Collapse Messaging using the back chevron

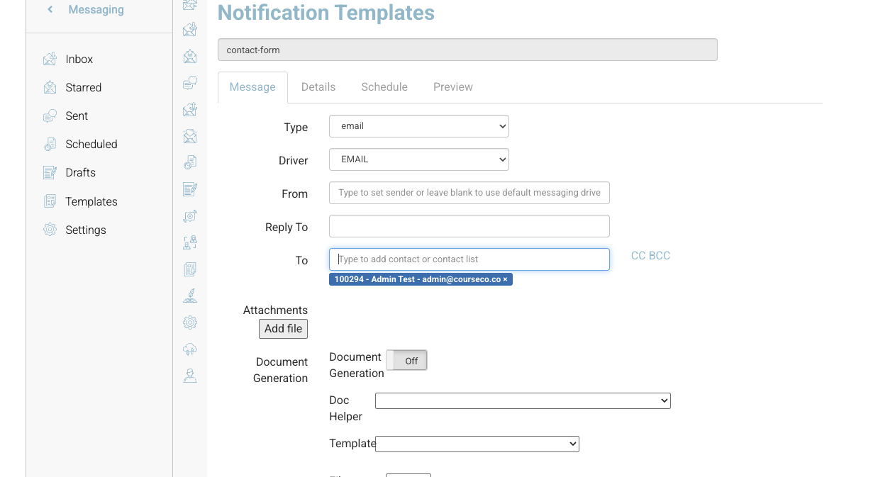coord(49,9)
